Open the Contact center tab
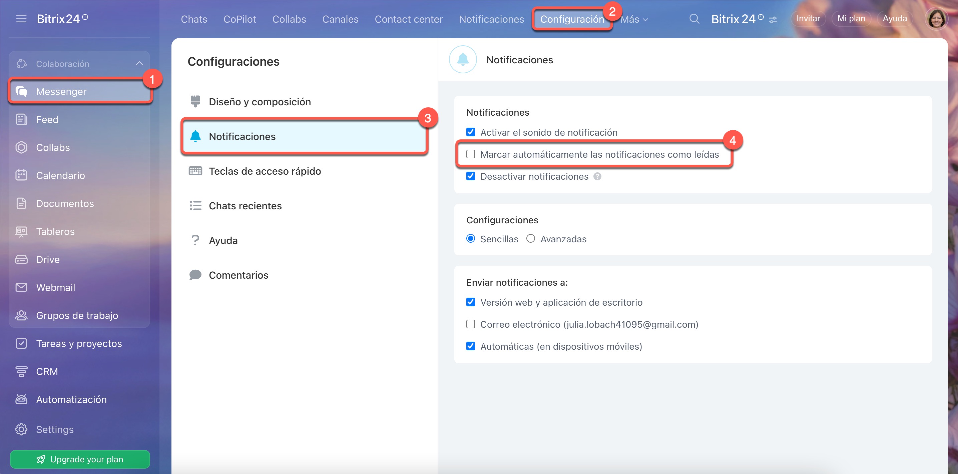The height and width of the screenshot is (474, 958). pos(408,19)
